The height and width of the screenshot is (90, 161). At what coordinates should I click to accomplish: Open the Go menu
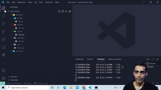pyautogui.click(x=35, y=2)
